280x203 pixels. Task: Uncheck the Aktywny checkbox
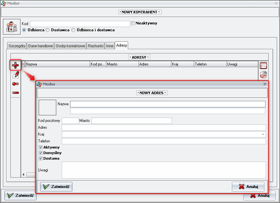[41, 147]
